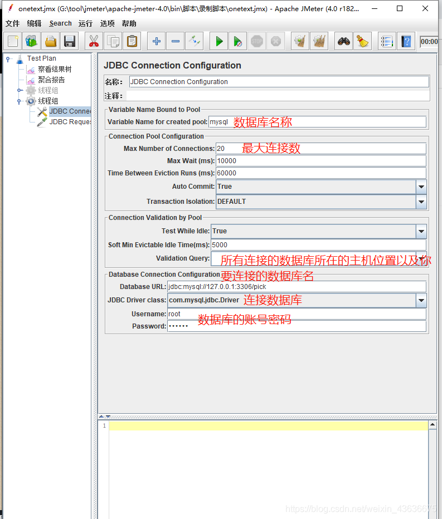Click the Clear single broom icon
Viewport: 442px width, 519px height.
(300, 41)
